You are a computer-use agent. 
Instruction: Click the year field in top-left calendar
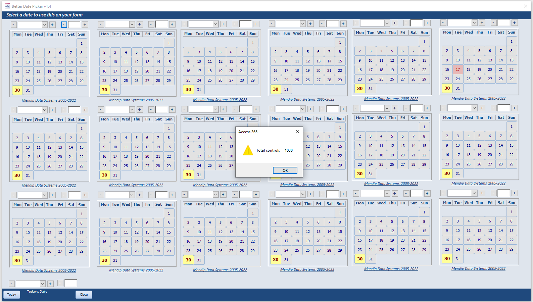(74, 25)
